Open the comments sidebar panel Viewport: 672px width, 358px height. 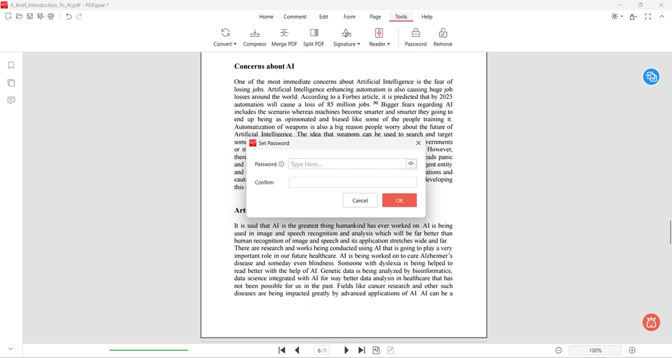pyautogui.click(x=11, y=100)
